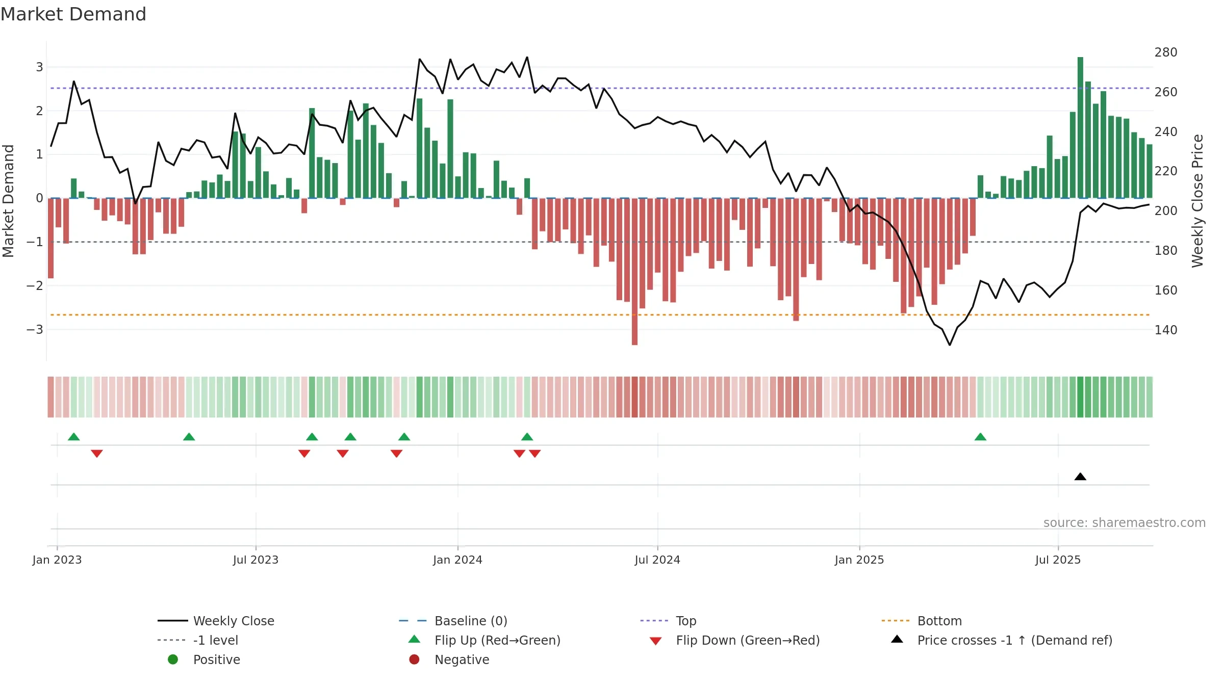
Task: Click the '0' demand axis tick
Action: tap(39, 198)
